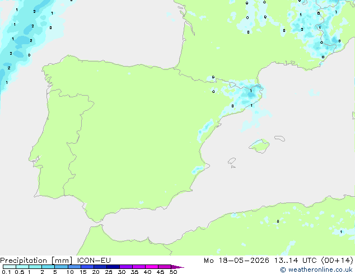Viewport: 355px width, 274px height.
Task: Click the 'Precipitation [mm]' title text
Action: pyautogui.click(x=36, y=261)
